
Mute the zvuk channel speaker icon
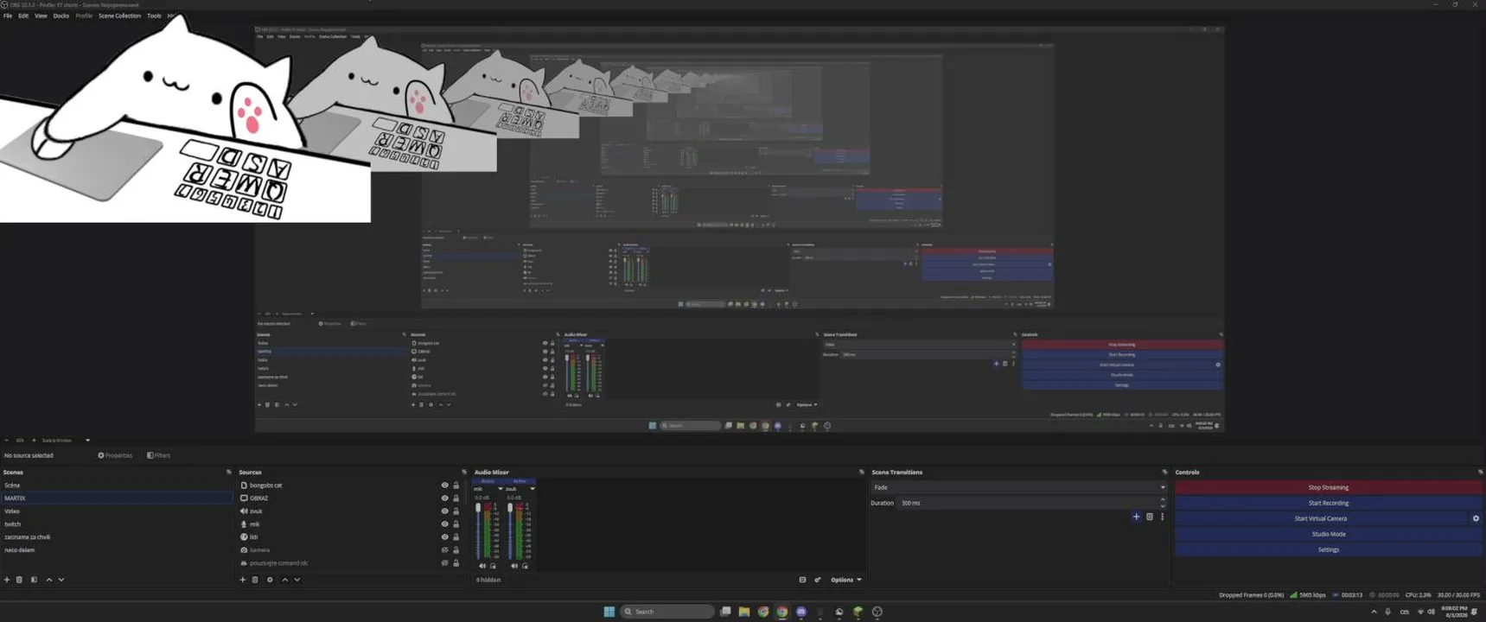click(514, 566)
